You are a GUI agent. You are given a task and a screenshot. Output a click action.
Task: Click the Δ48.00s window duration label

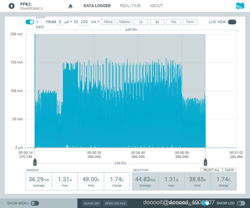coord(131,30)
